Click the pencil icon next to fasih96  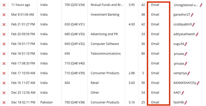(x=186, y=102)
